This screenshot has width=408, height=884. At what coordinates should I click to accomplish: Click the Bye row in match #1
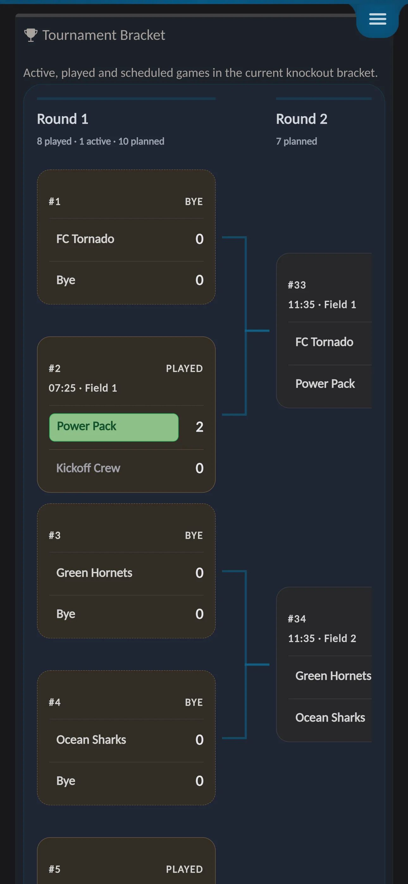[127, 280]
